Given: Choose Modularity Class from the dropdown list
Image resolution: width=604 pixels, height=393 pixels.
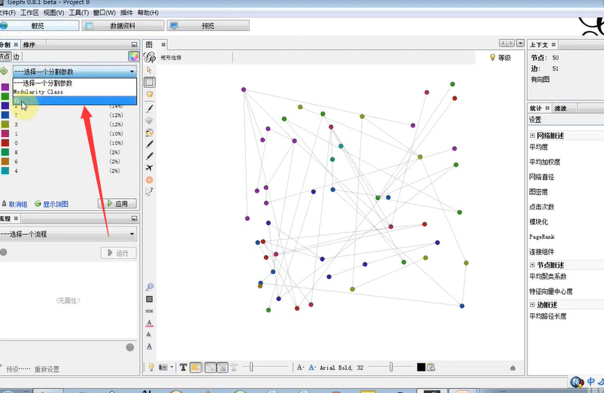Looking at the screenshot, I should coord(74,92).
